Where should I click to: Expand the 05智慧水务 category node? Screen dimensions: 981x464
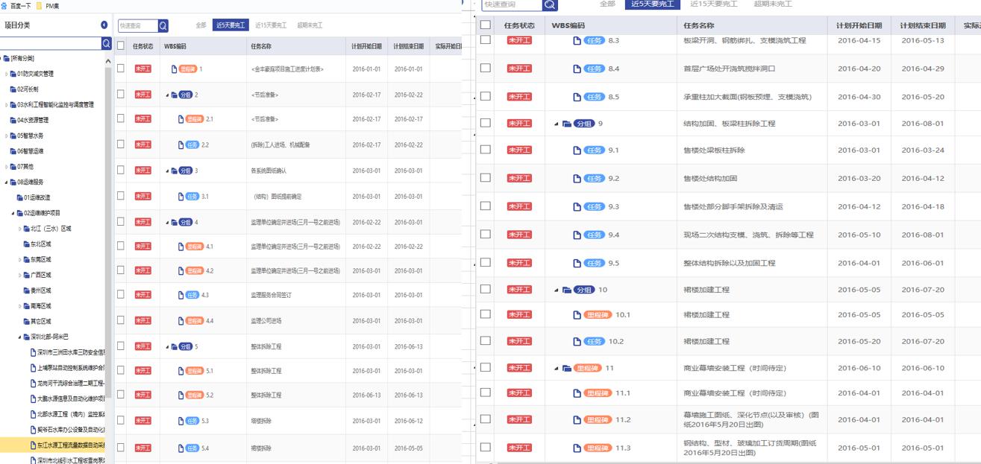click(7, 136)
